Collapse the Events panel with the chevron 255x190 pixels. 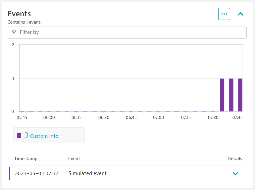tap(240, 14)
